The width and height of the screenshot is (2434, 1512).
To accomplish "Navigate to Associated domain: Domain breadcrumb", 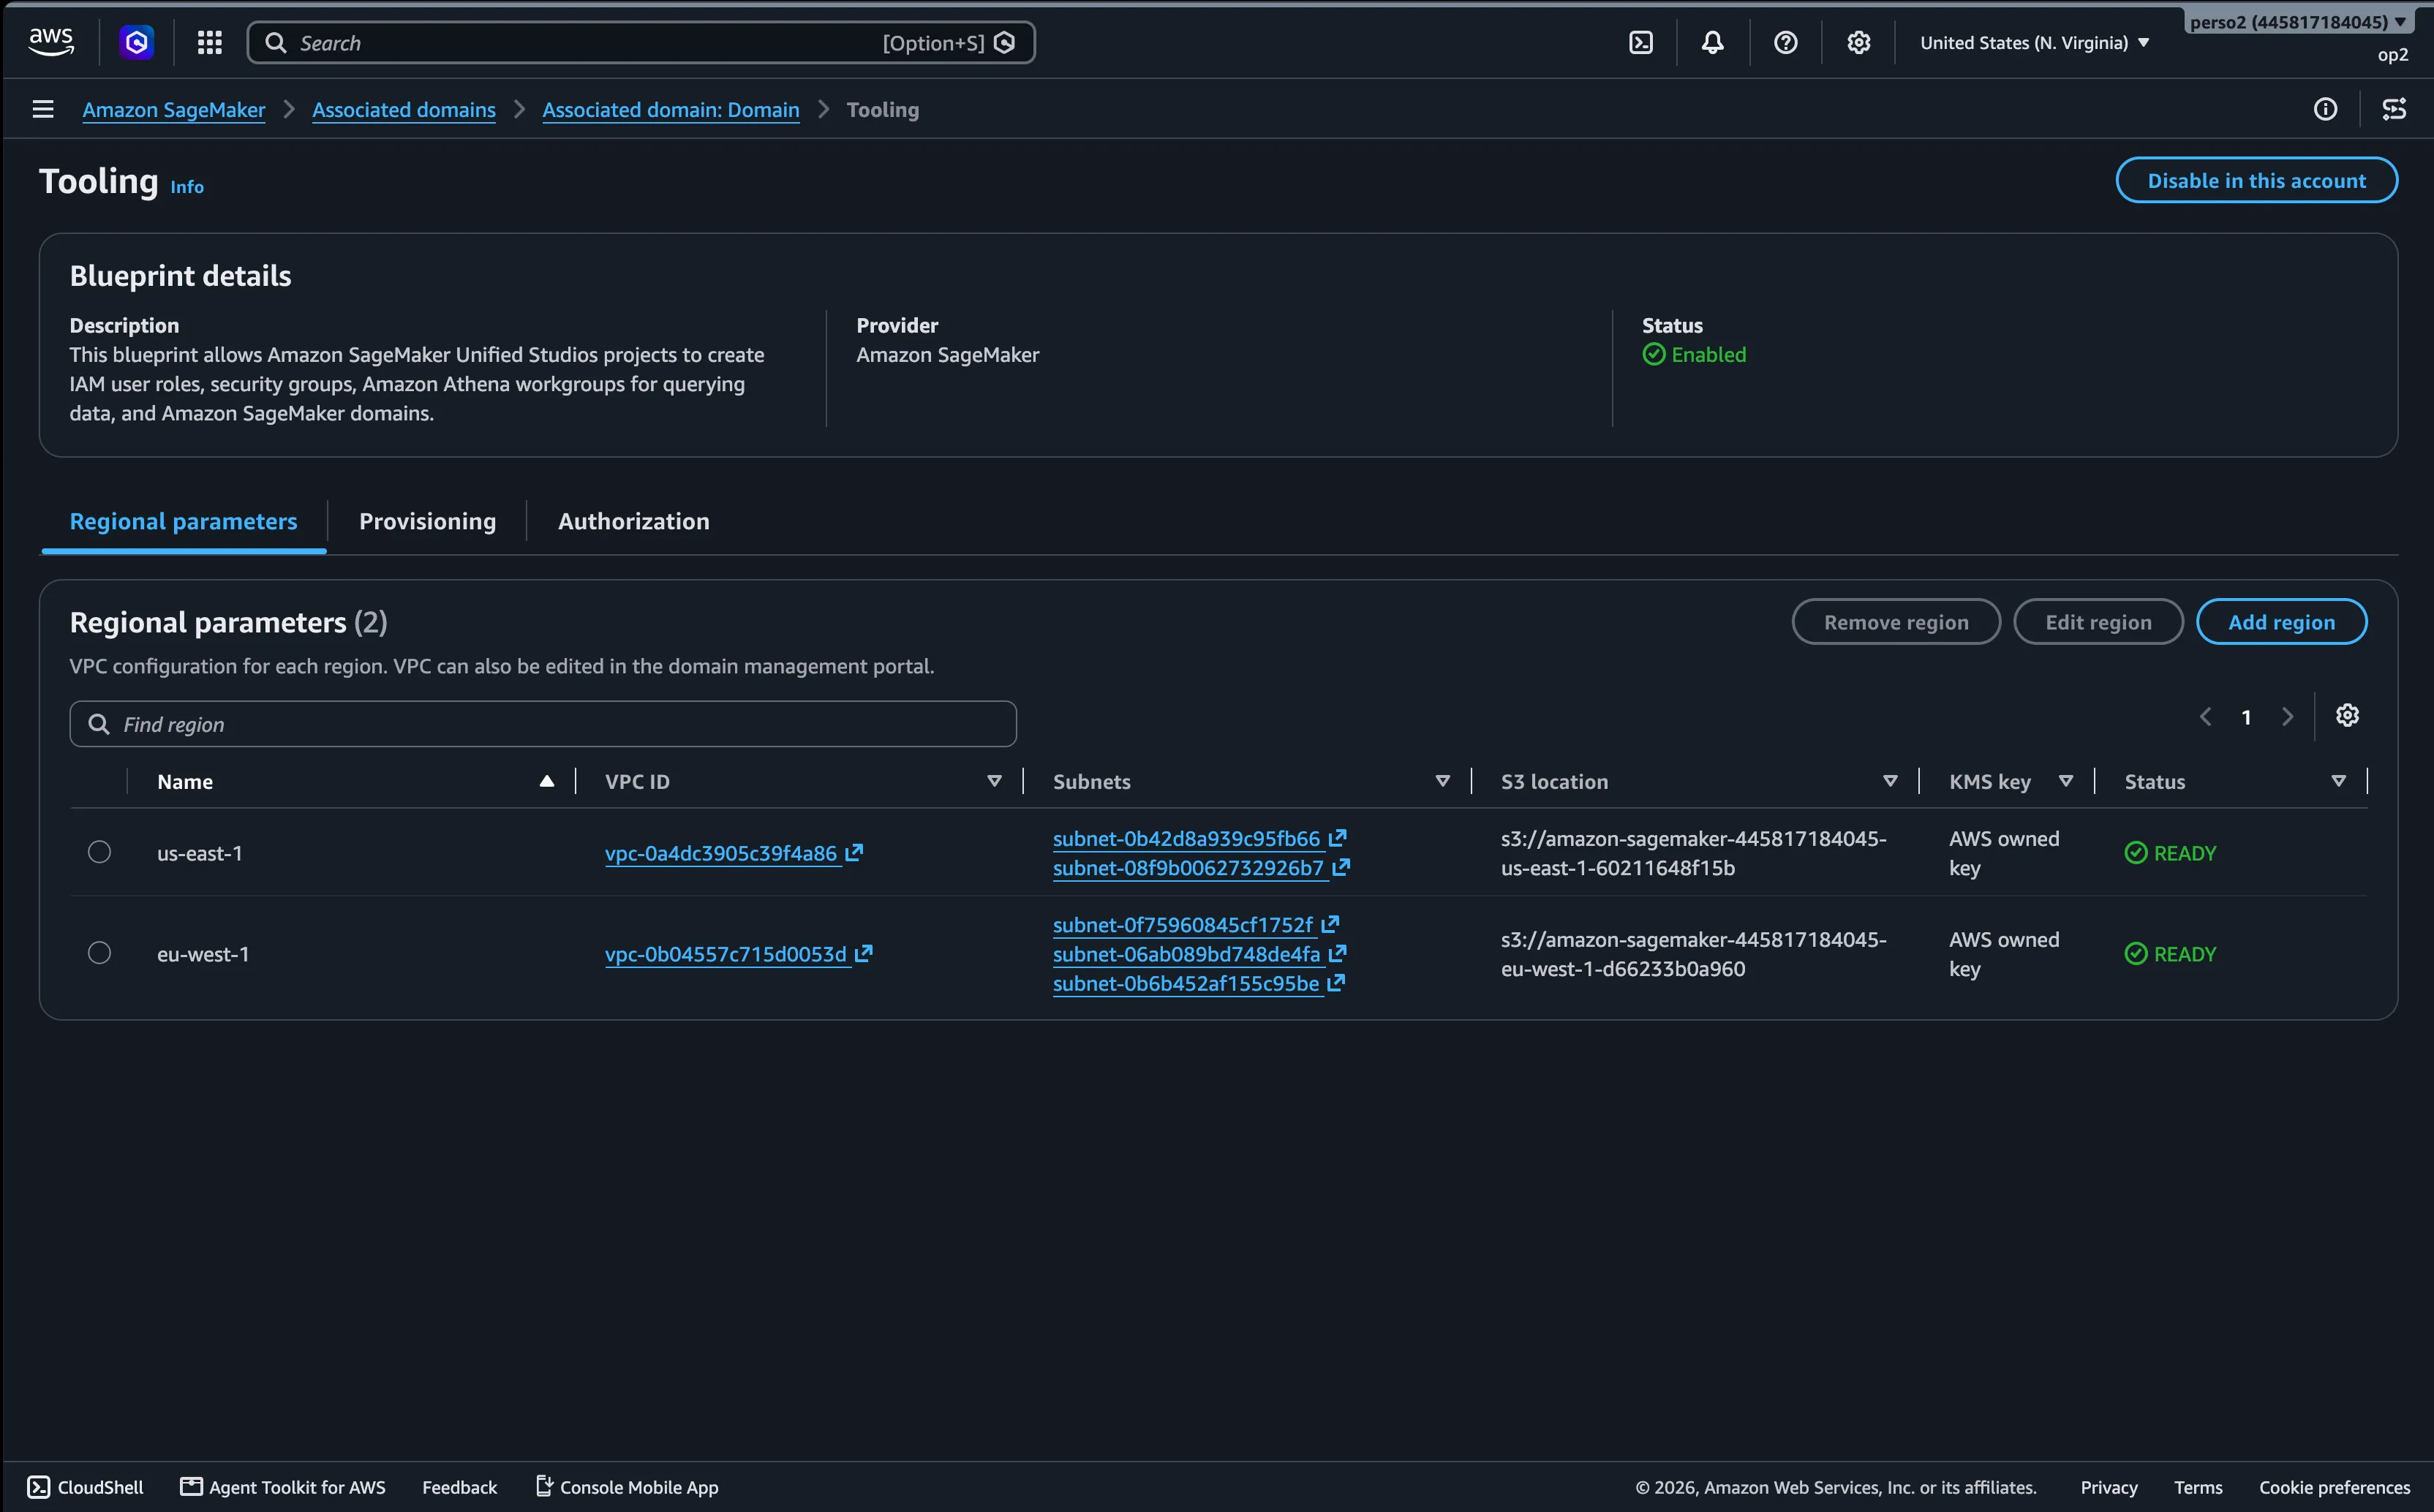I will pos(671,110).
